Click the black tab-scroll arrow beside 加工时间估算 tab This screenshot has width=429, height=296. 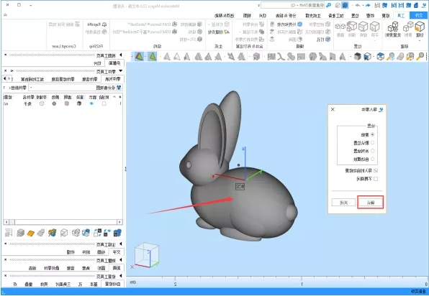click(4, 78)
